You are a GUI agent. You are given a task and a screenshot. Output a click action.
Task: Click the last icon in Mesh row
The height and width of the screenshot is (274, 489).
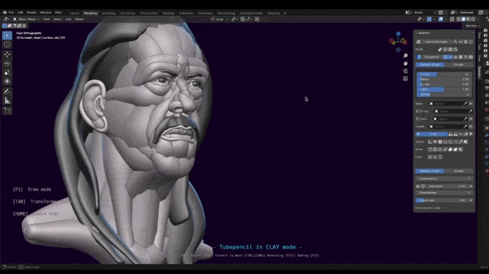point(461,150)
